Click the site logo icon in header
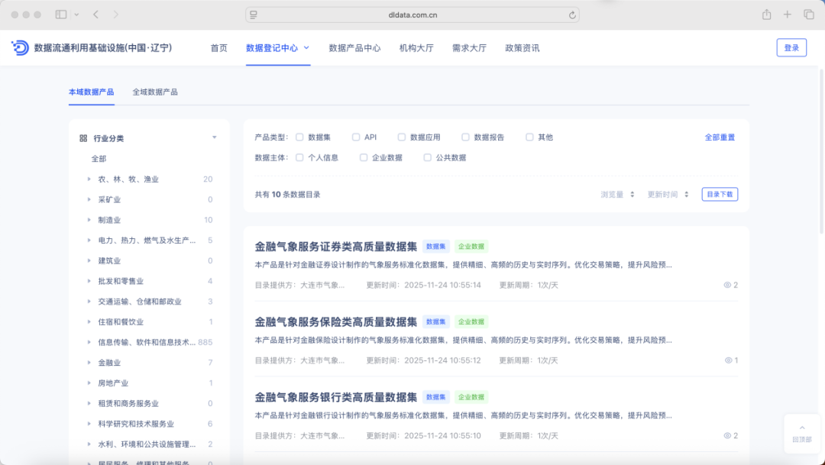The height and width of the screenshot is (465, 825). tap(20, 47)
